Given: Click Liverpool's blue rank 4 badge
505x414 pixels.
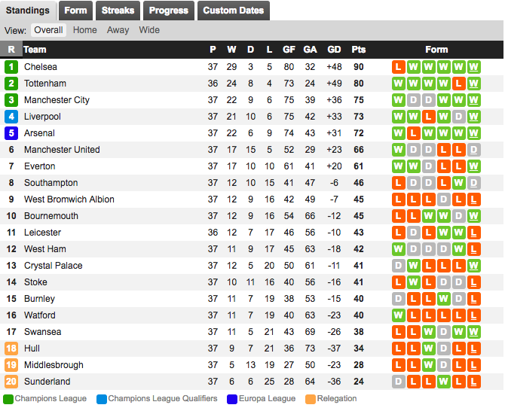Looking at the screenshot, I should pos(11,117).
